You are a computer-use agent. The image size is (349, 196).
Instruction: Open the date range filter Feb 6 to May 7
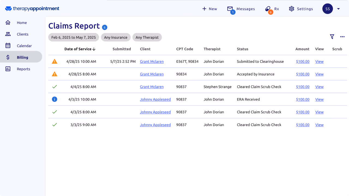[74, 37]
